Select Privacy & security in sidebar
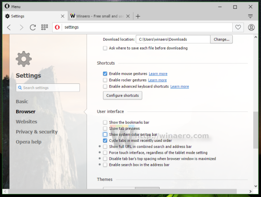 (x=37, y=132)
